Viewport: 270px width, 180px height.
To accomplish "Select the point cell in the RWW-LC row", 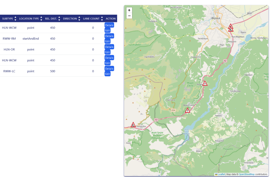I will [x=31, y=71].
